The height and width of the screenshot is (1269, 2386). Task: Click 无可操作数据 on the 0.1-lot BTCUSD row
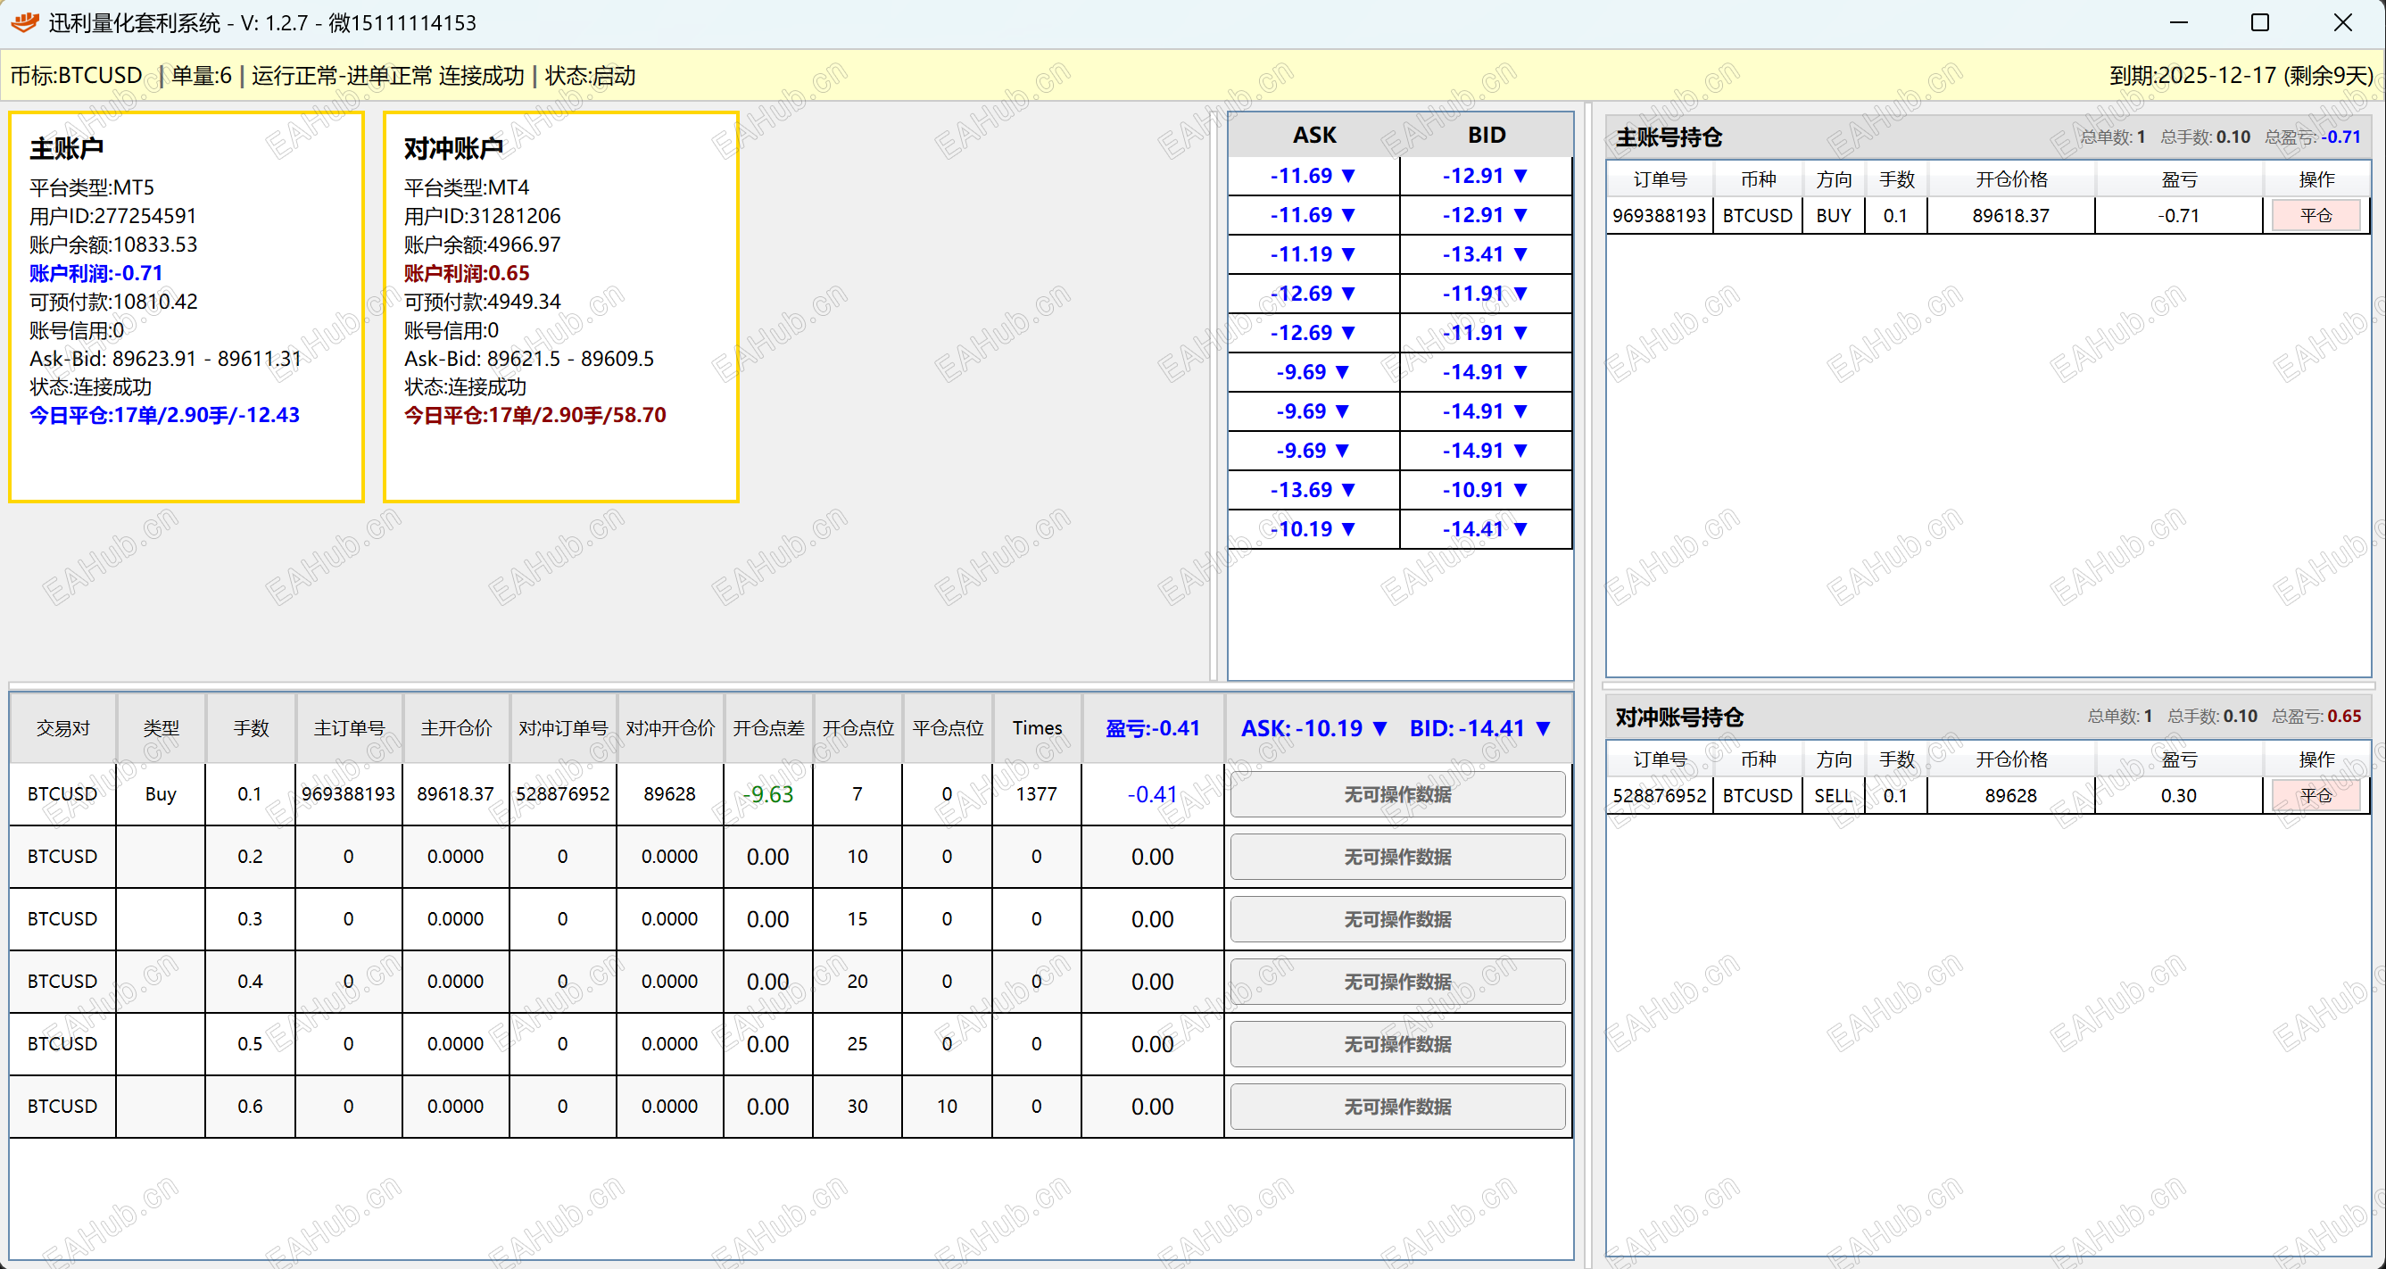tap(1396, 794)
